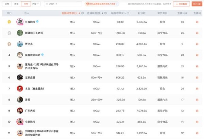Open live room icon for 与辉同行
Image resolution: width=204 pixels, height=139 pixels.
197,22
